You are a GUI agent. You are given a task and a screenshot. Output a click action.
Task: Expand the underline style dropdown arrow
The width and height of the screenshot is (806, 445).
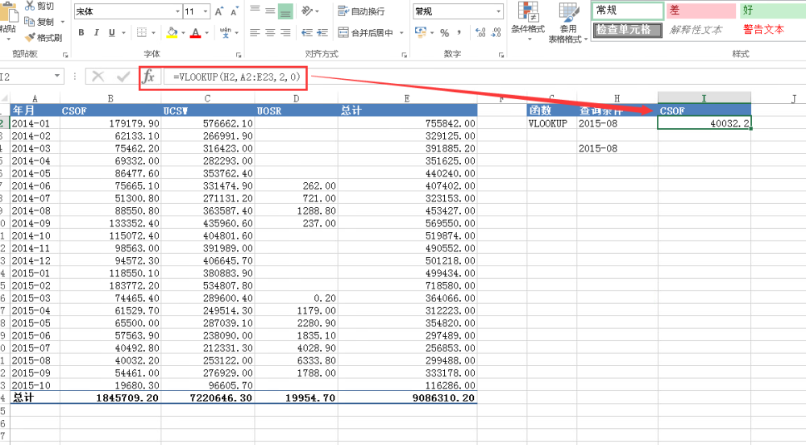pos(123,33)
